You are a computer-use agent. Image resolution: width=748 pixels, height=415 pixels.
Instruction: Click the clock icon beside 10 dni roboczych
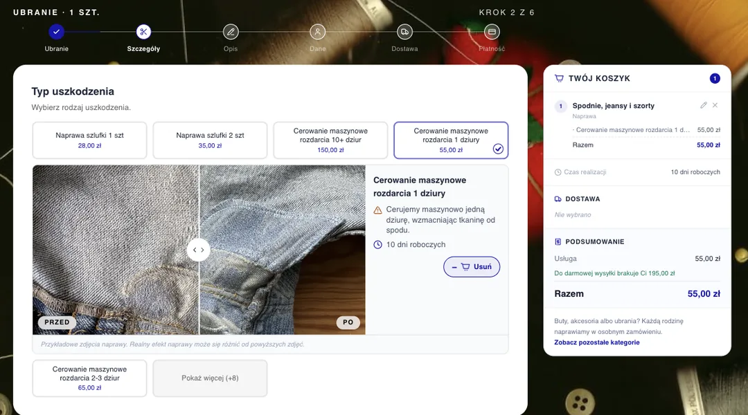(x=378, y=245)
